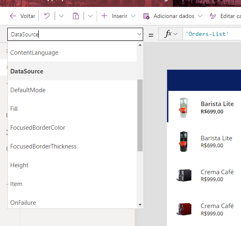Viewport: 241px width, 226px height.
Task: Click the property list scrollbar thumb
Action: 140,115
